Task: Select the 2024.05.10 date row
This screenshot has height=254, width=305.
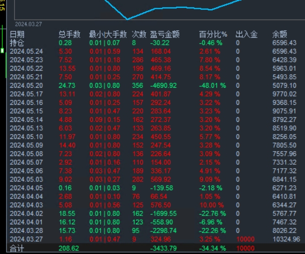Action: pyautogui.click(x=26, y=137)
